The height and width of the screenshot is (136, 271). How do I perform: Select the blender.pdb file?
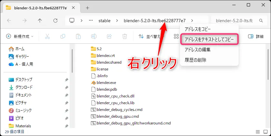point(104,89)
